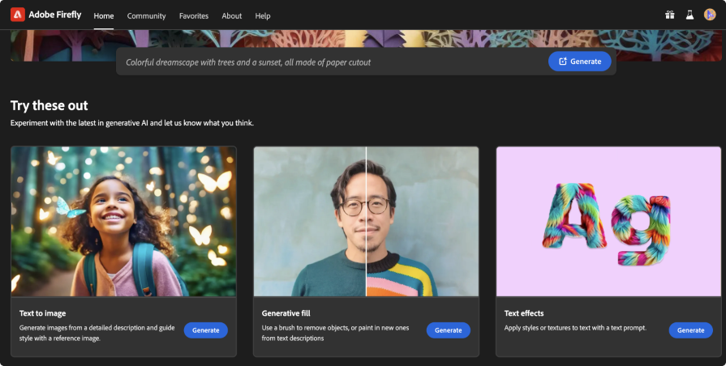Click the red Adobe logo icon

coord(17,15)
